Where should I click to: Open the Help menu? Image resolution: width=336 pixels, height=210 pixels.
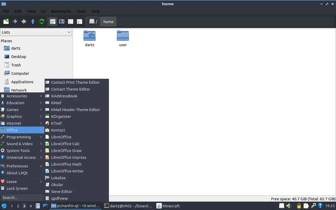click(96, 11)
